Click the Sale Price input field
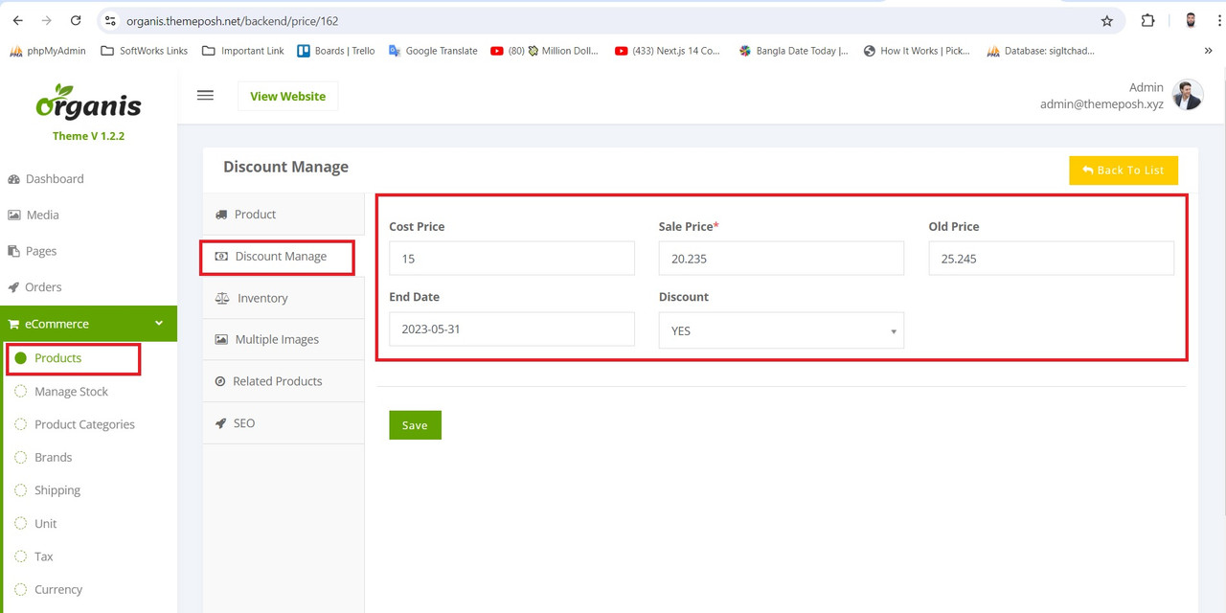 tap(782, 259)
